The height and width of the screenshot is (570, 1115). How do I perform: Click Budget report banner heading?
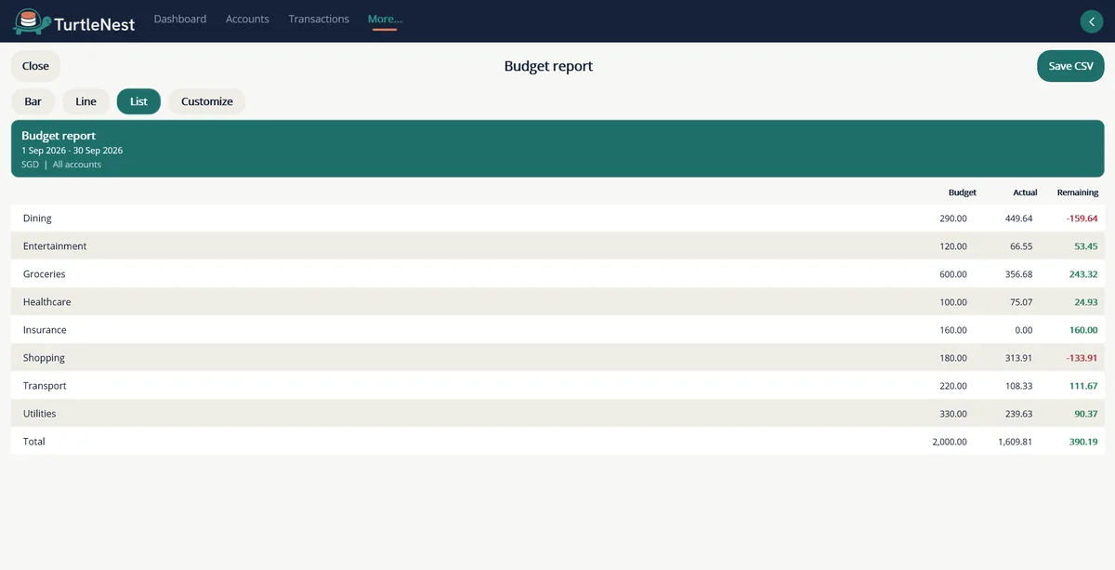click(x=59, y=136)
